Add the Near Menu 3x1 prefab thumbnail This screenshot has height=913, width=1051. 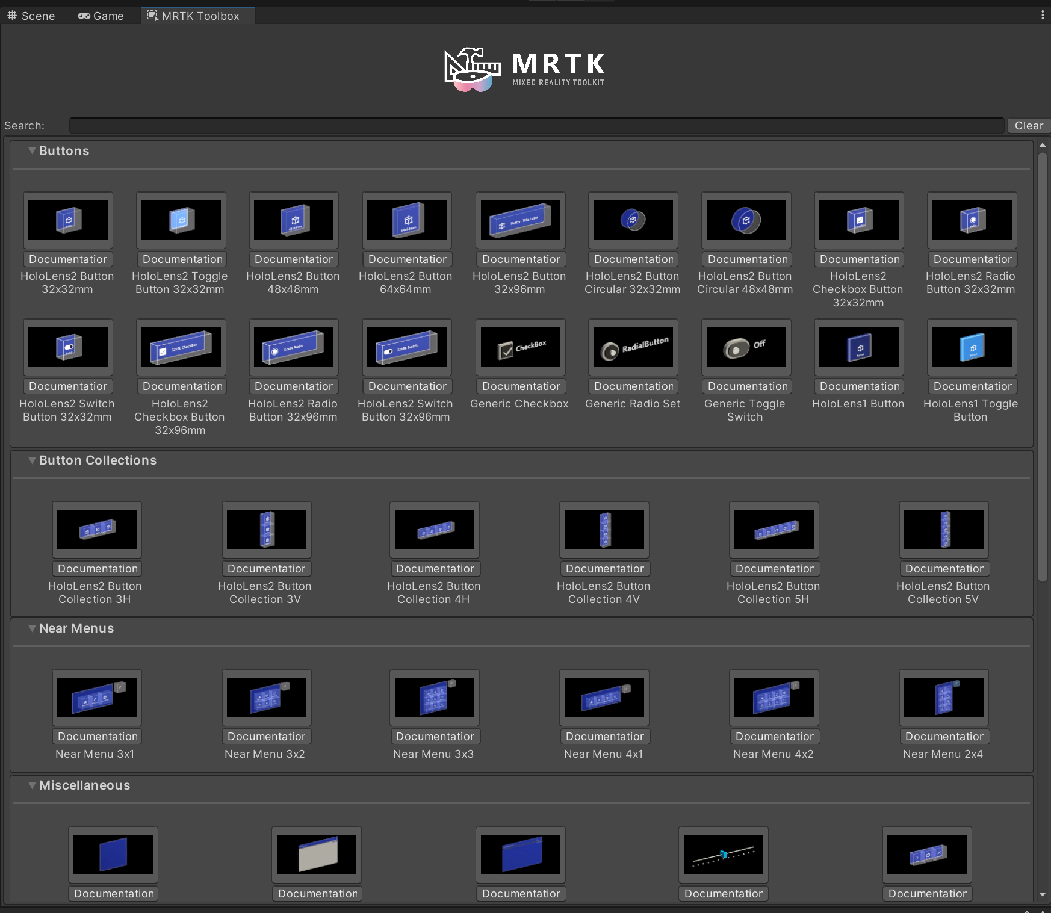pos(97,698)
